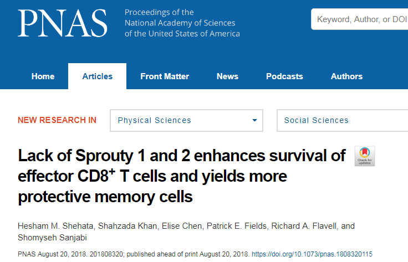Open the News section
408x262 pixels.
[227, 76]
